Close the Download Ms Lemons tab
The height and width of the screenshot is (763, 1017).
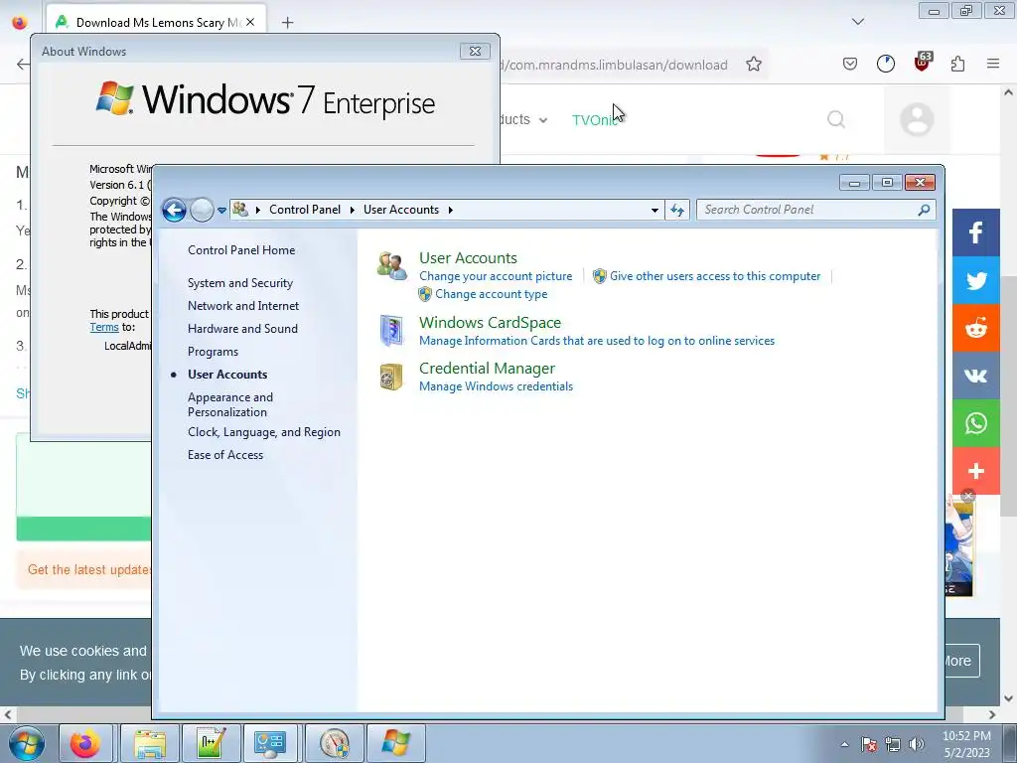(x=250, y=22)
